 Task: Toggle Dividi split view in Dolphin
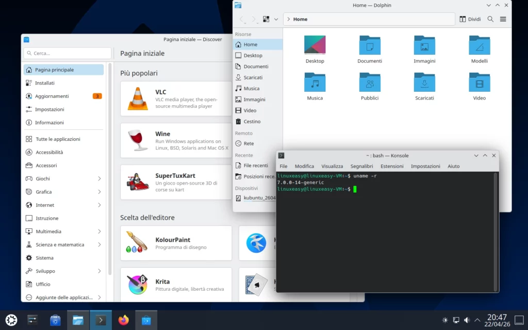coord(469,19)
